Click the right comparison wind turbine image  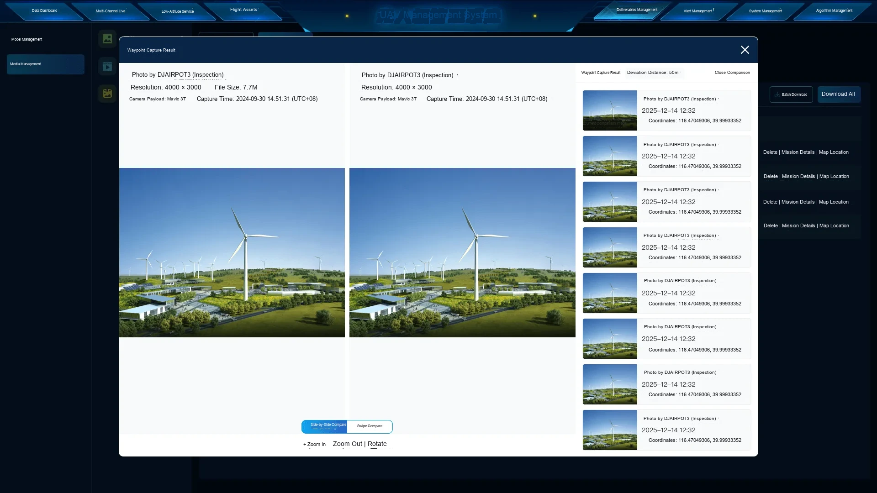coord(462,252)
